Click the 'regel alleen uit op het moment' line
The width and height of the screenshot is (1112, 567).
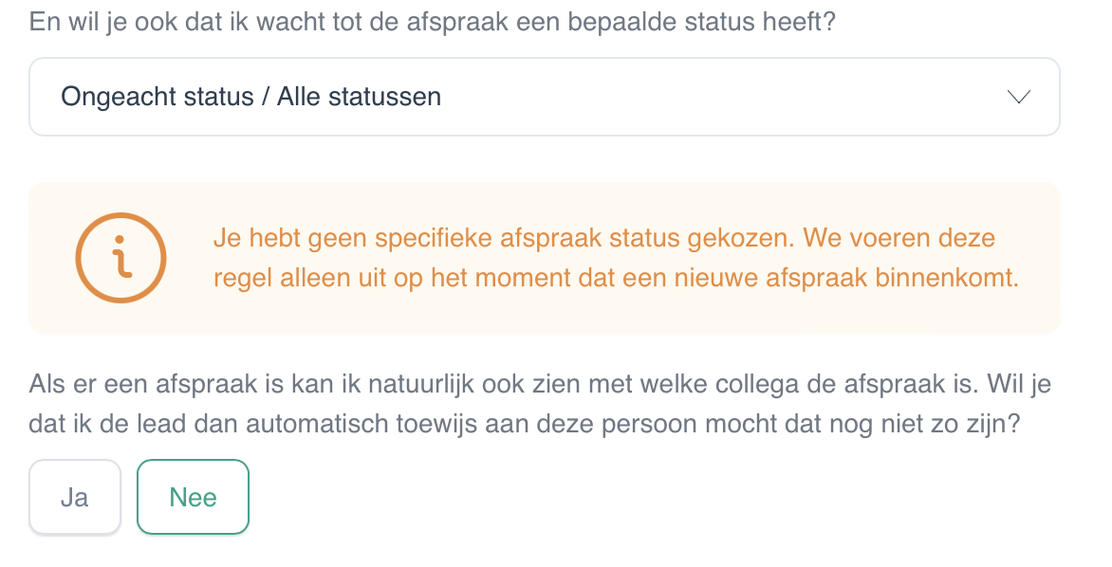click(616, 278)
